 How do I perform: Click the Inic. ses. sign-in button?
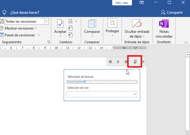122,2
